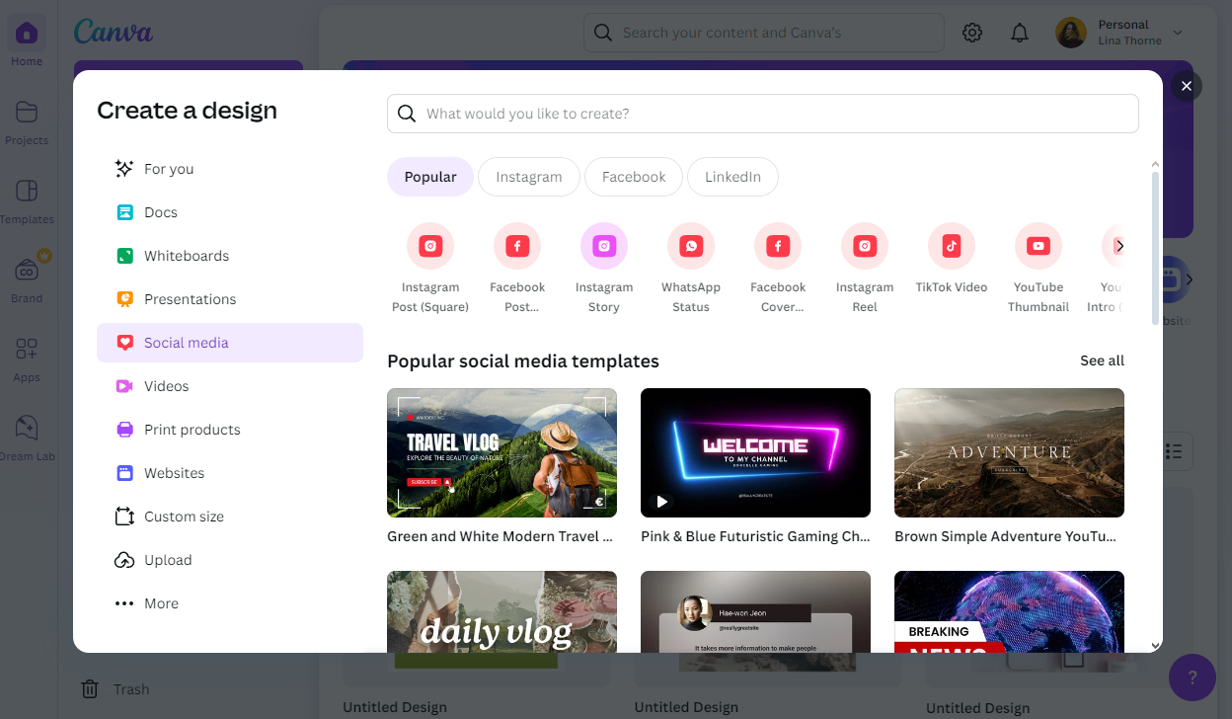
Task: Click the Canva logo
Action: point(114,32)
